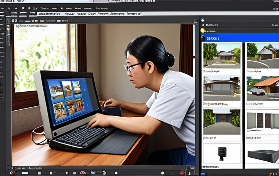Select the thumbnail of the house with curved driveway

click(263, 56)
